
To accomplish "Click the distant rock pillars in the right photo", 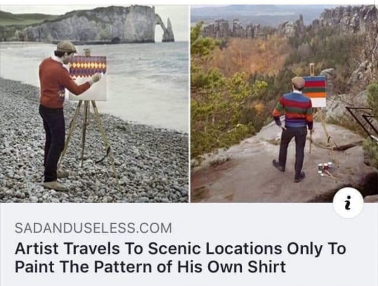I will (x=231, y=29).
